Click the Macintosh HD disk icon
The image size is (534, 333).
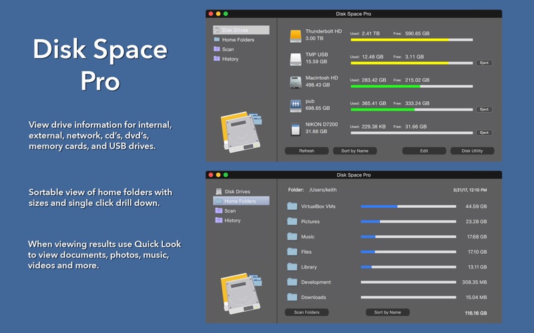pos(295,83)
